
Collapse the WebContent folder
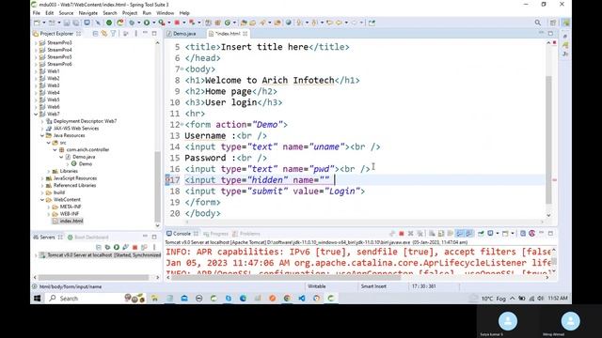(x=42, y=200)
